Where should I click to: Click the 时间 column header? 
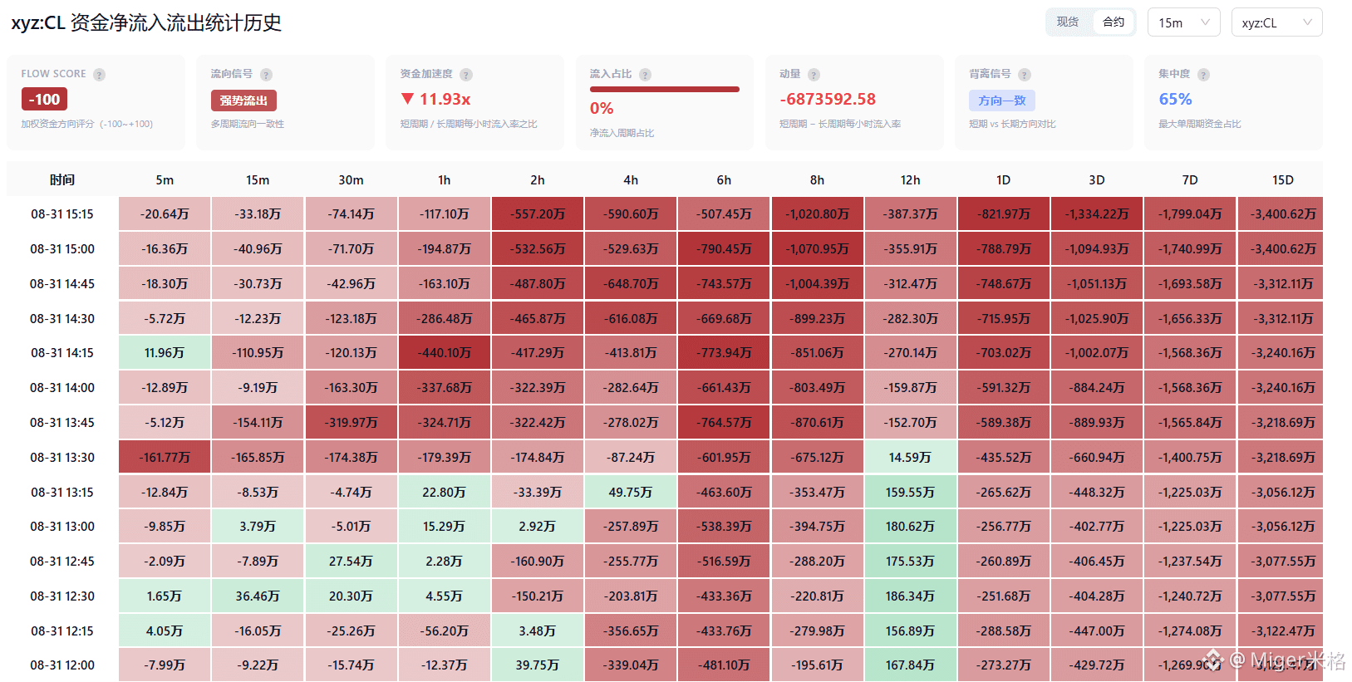(62, 179)
